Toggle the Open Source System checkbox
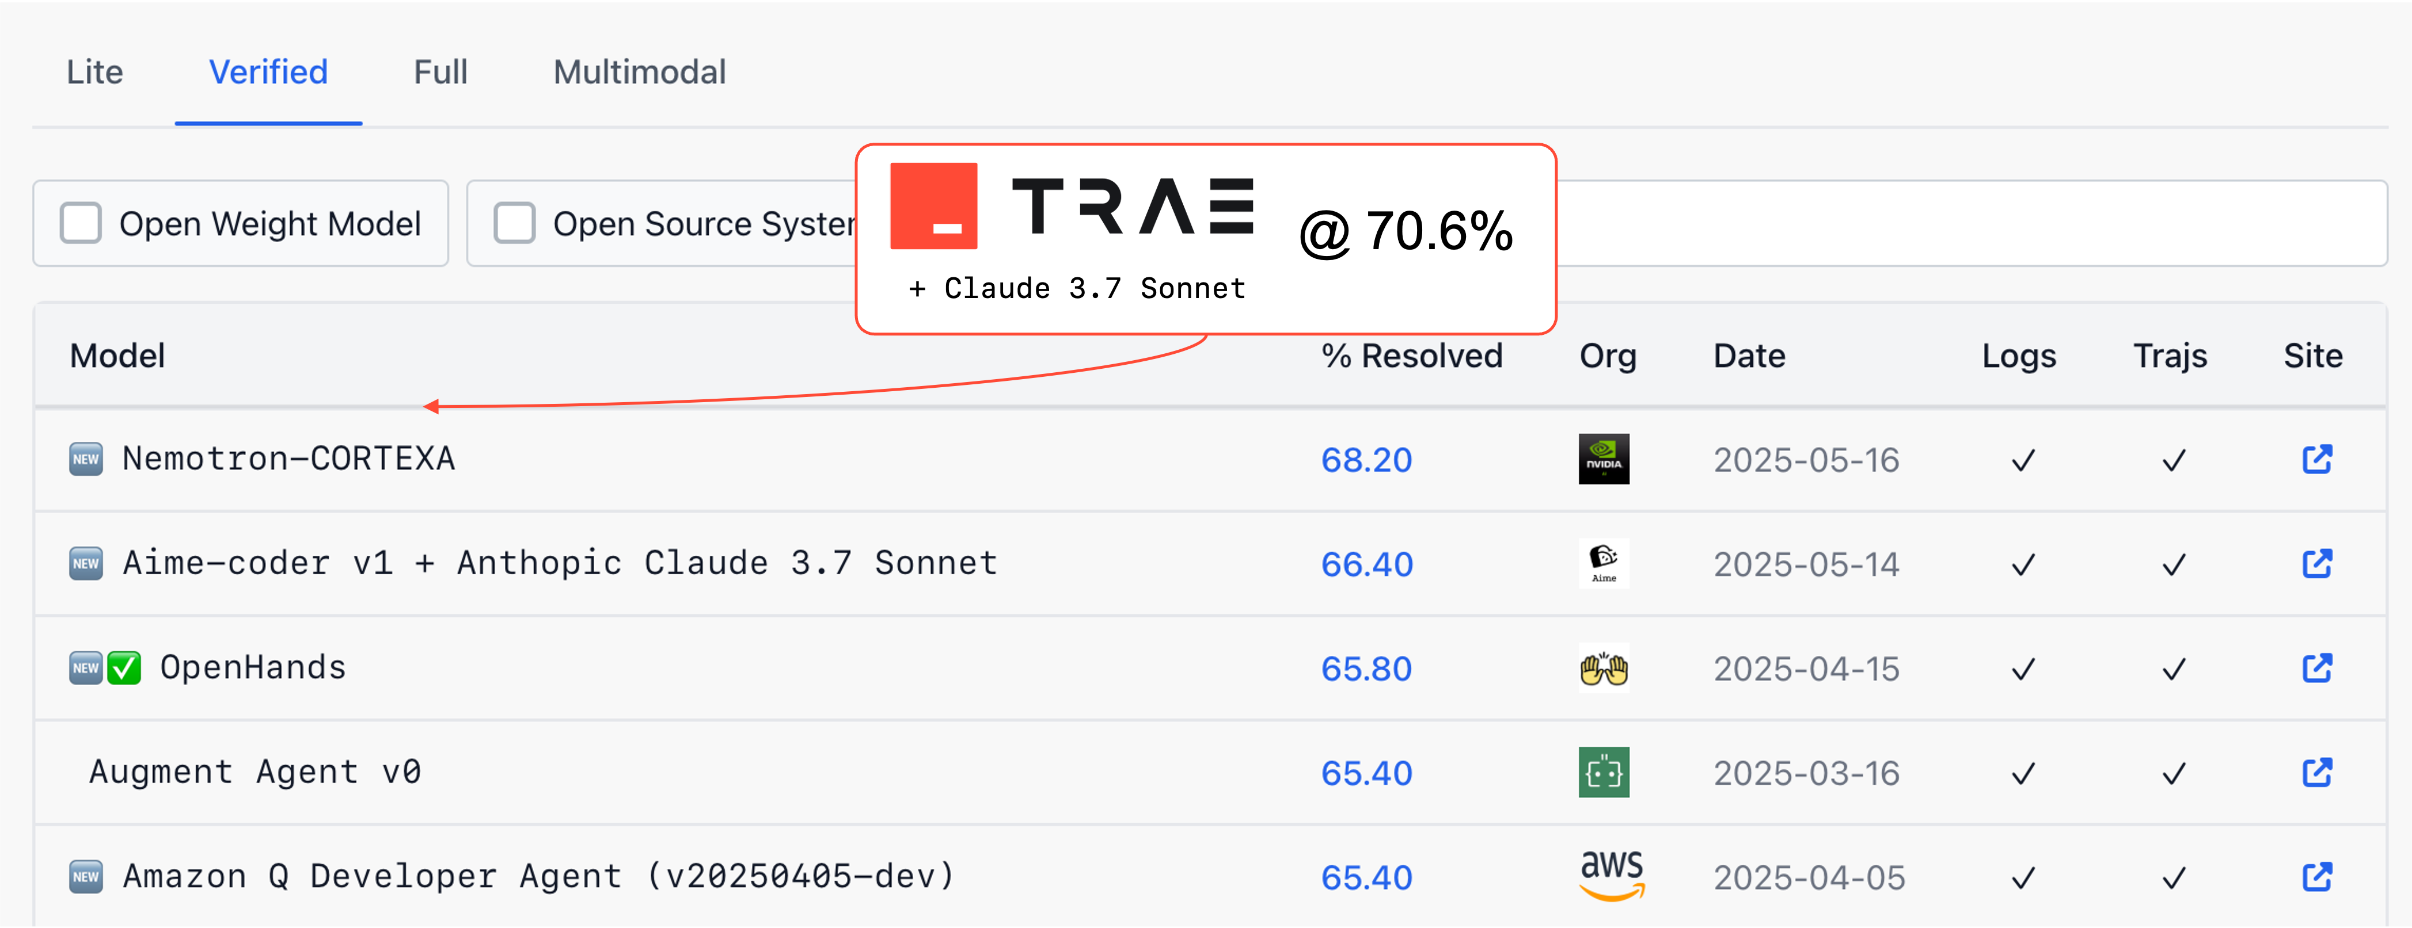2412x928 pixels. 515,224
